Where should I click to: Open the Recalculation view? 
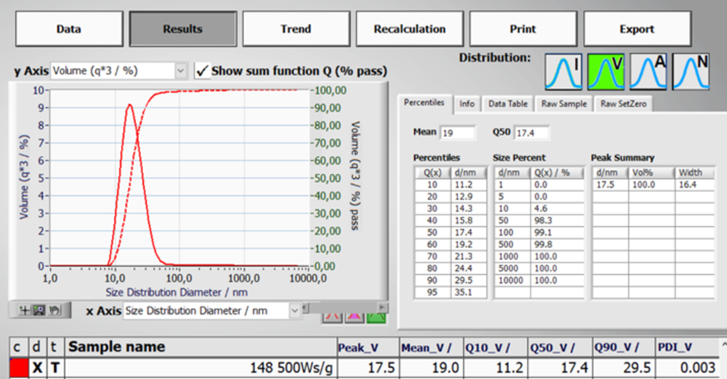(x=409, y=29)
